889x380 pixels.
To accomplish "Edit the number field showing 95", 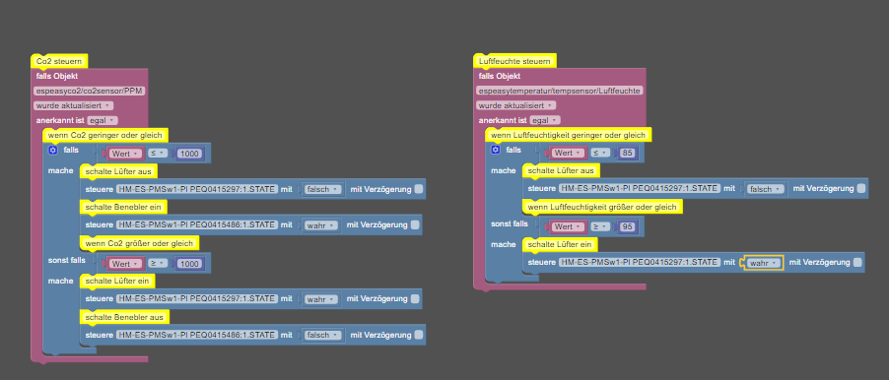I will pos(628,226).
